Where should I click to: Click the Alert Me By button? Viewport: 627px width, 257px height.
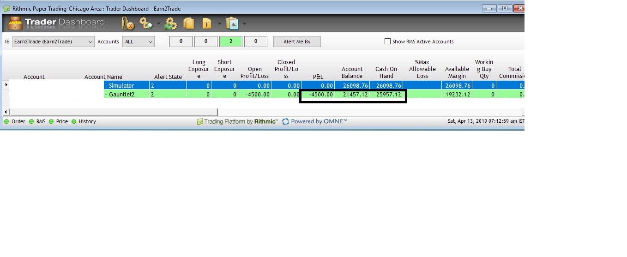pos(297,42)
